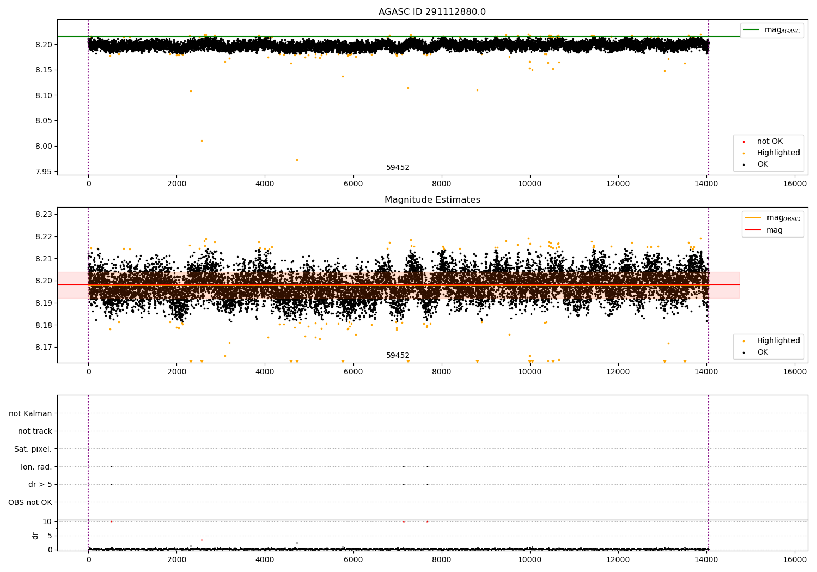Image resolution: width=817 pixels, height=572 pixels.
Task: Click the 7.95 y-tick of the top plot
Action: pyautogui.click(x=44, y=172)
